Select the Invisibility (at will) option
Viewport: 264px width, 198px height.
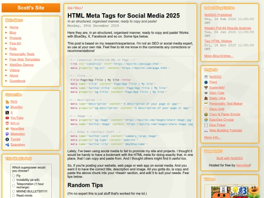coord(14,180)
